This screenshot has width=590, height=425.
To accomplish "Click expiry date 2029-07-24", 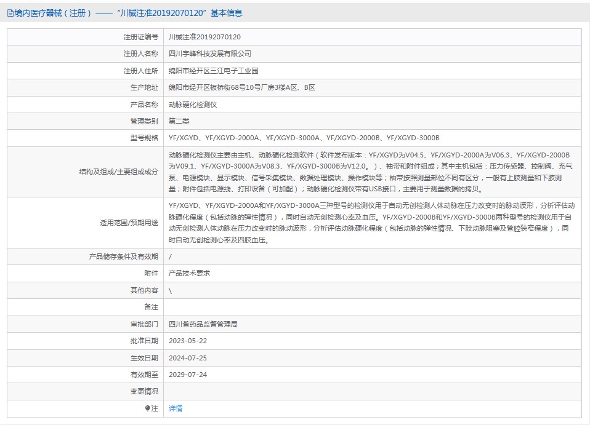I will [188, 374].
